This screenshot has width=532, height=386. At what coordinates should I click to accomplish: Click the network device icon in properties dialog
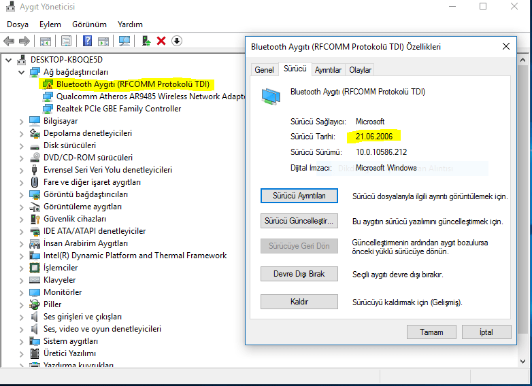tap(271, 96)
